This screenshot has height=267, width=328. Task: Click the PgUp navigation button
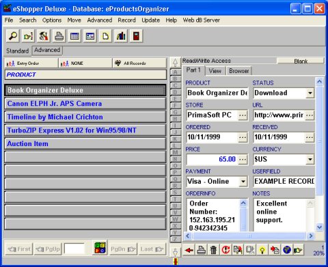pyautogui.click(x=48, y=249)
